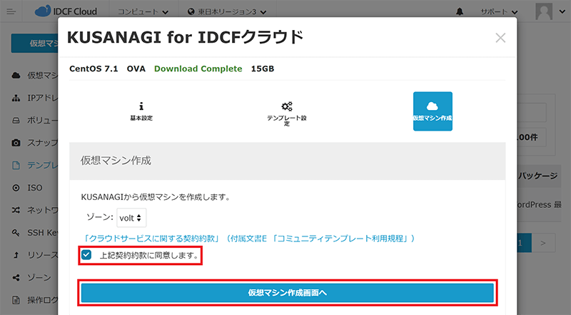This screenshot has width=571, height=315.
Task: Click the テンプレート設定 gears step icon
Action: [x=286, y=105]
